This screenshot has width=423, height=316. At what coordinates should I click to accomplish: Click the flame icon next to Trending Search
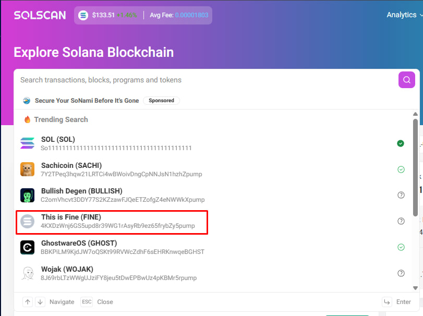coord(28,119)
